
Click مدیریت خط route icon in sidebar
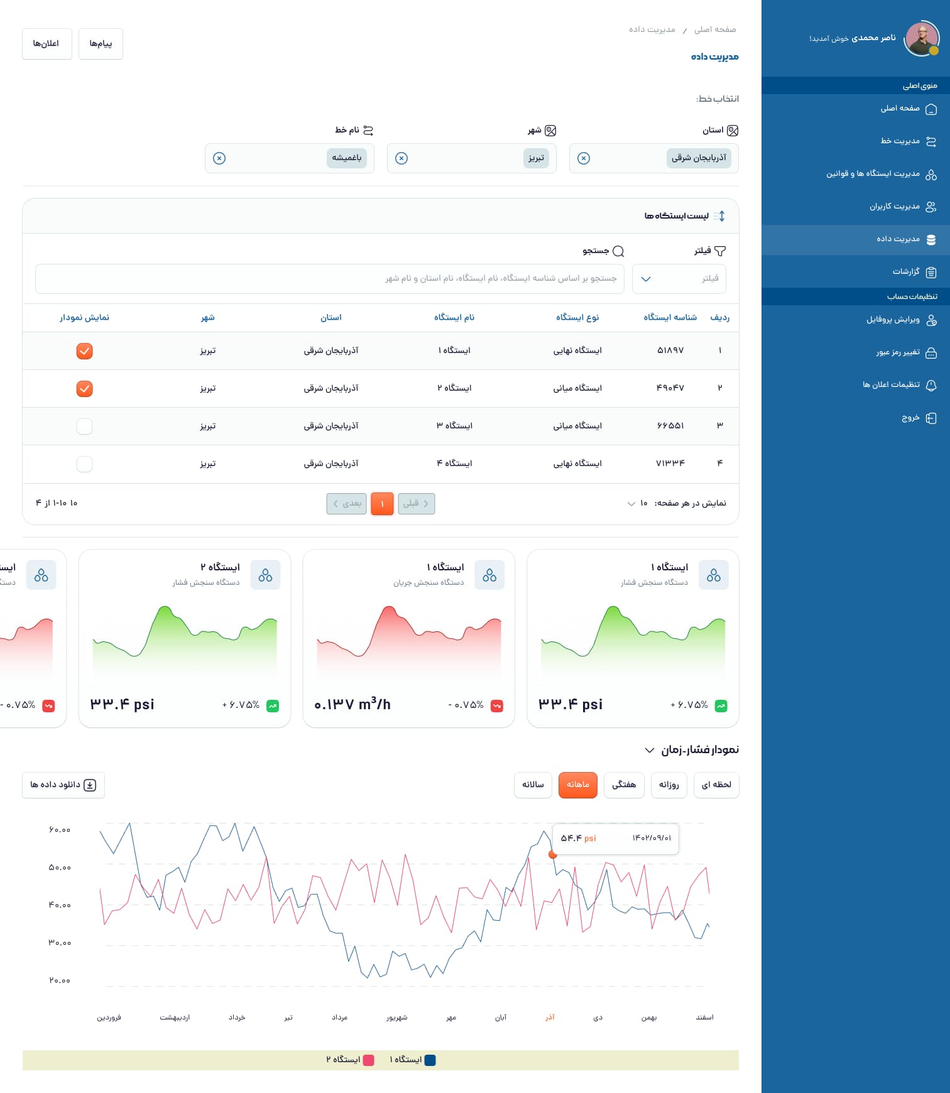(x=931, y=141)
